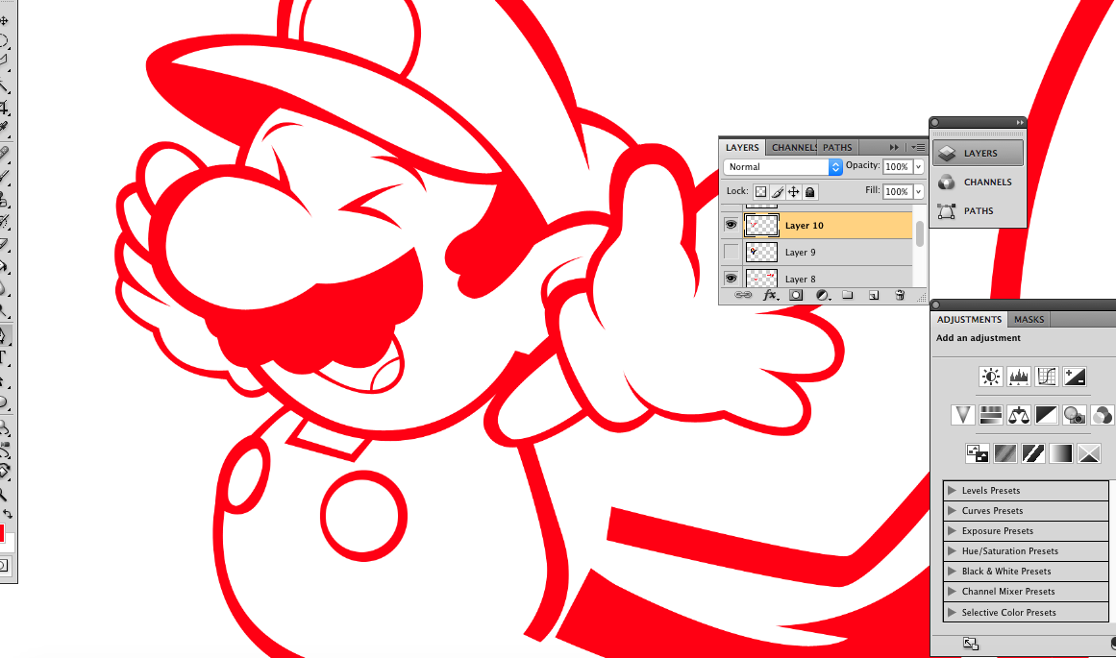The height and width of the screenshot is (658, 1116).
Task: Click LAYERS button in icon dock
Action: (979, 153)
